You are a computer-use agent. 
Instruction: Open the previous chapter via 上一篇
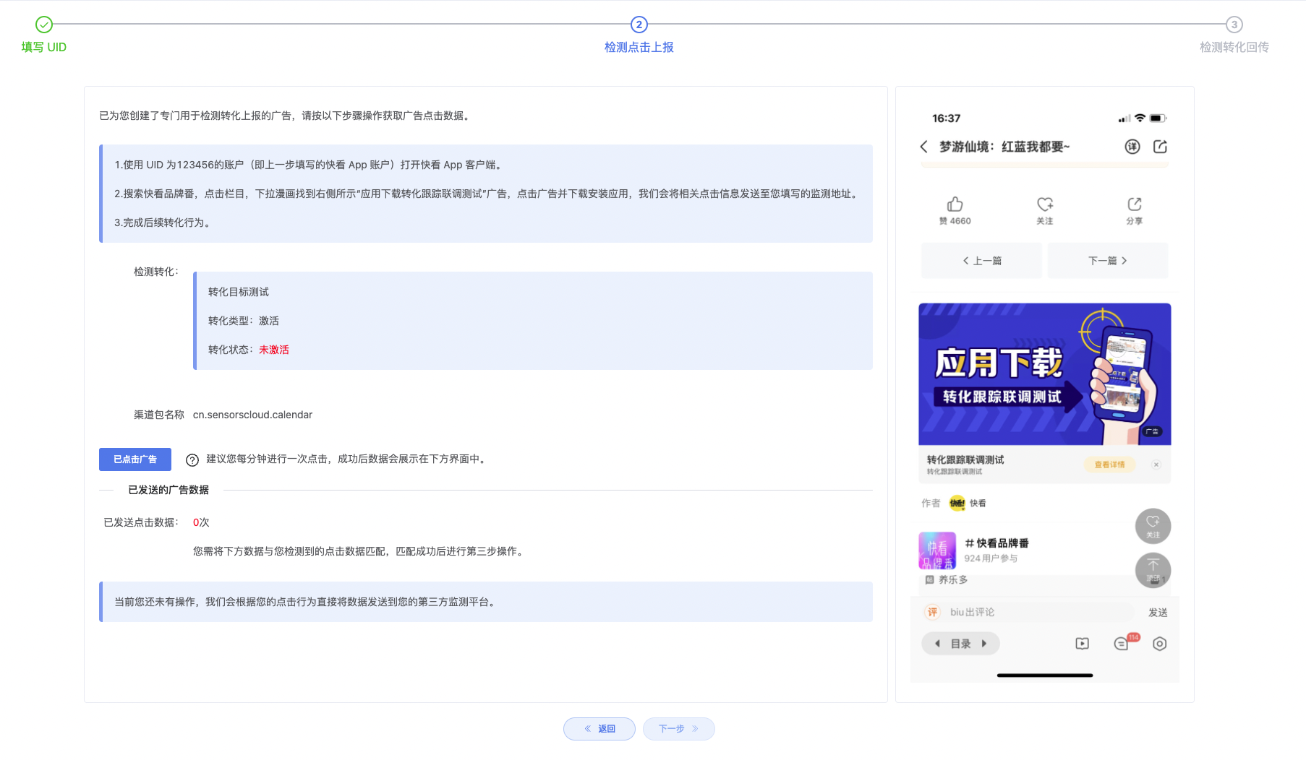click(981, 260)
